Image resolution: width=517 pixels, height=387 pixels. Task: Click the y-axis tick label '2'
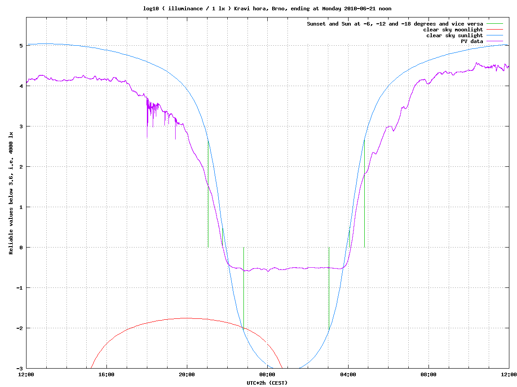22,167
